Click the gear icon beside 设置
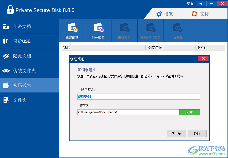Screen dimensions: 228x158 tap(159, 14)
